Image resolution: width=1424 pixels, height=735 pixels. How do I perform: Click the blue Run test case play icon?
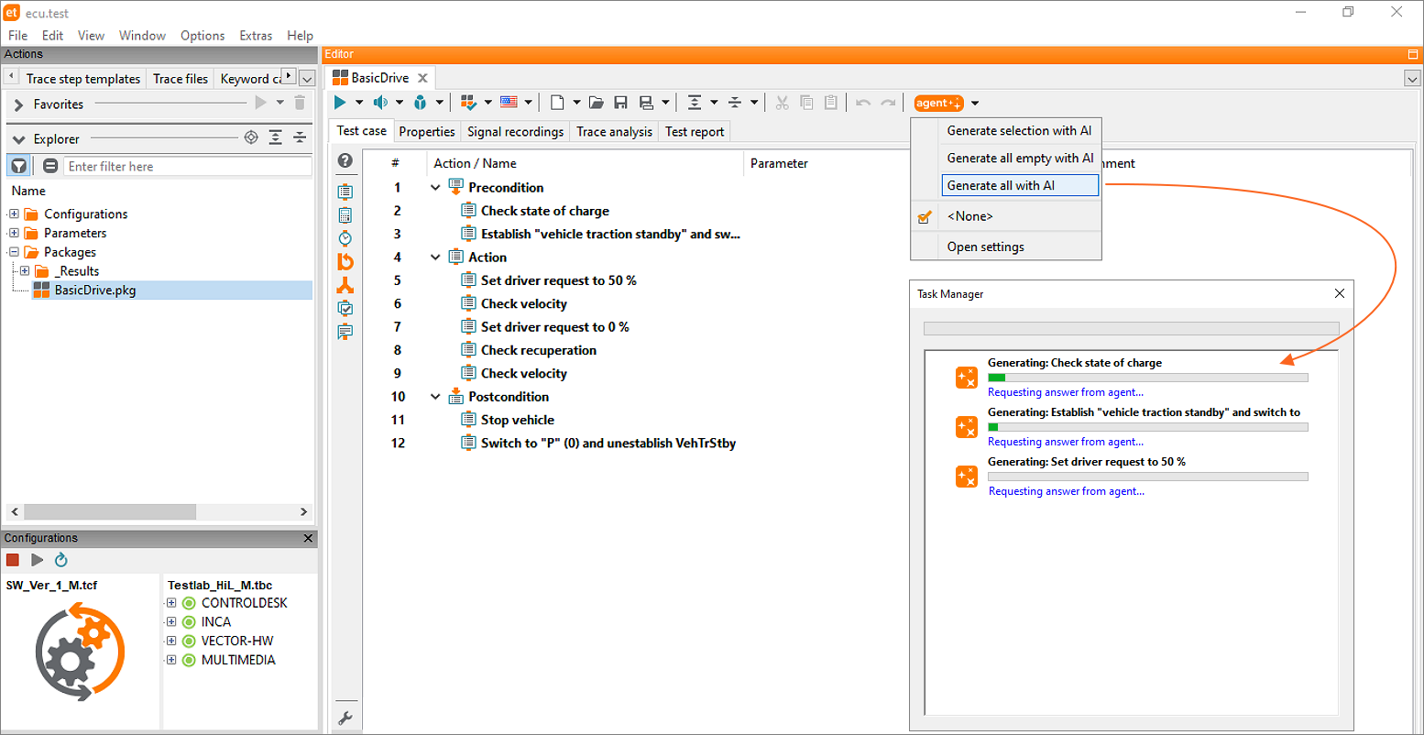coord(340,103)
